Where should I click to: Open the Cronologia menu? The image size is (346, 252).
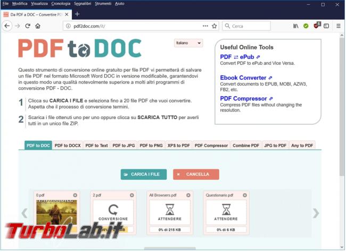click(x=61, y=4)
